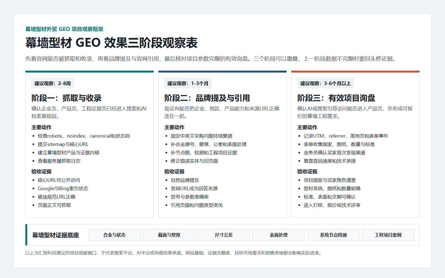Click 型号与参数准确率 item
This screenshot has height=278, width=445.
click(190, 197)
